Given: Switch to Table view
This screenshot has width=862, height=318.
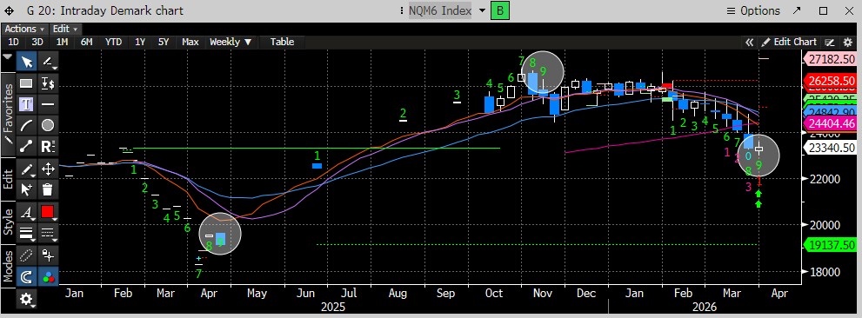Looking at the screenshot, I should pos(282,42).
